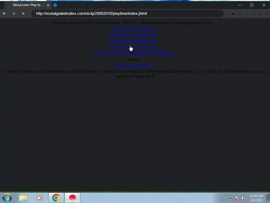Open the 2004-2009 Nick Jr Playtime link
Screen dimensions: 270x203
pos(133,41)
